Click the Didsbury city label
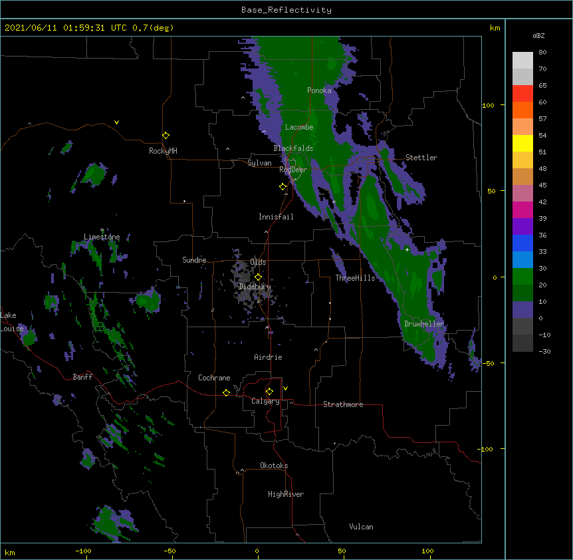Viewport: 573px width, 560px height. pyautogui.click(x=255, y=287)
